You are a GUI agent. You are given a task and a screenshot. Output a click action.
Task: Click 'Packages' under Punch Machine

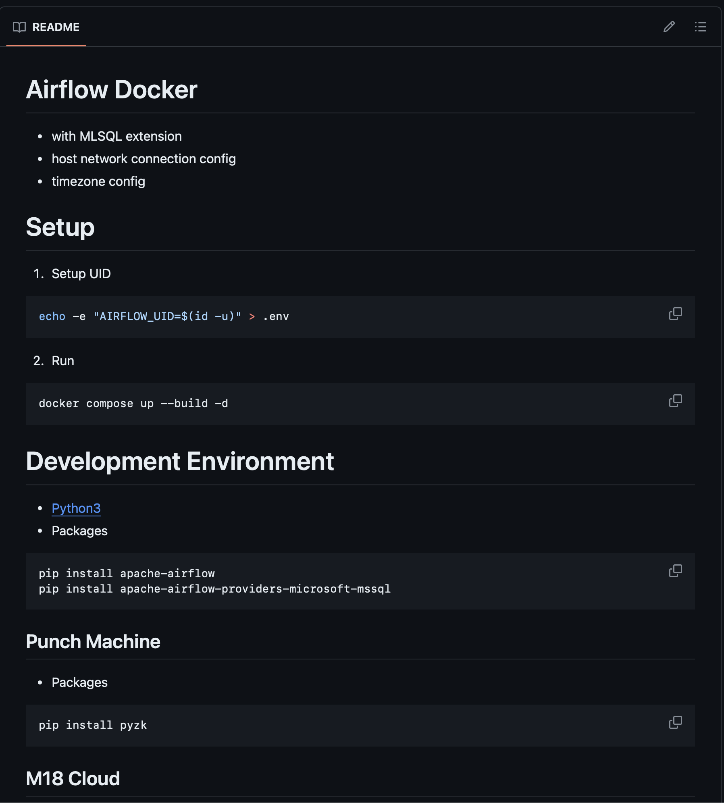pos(79,682)
